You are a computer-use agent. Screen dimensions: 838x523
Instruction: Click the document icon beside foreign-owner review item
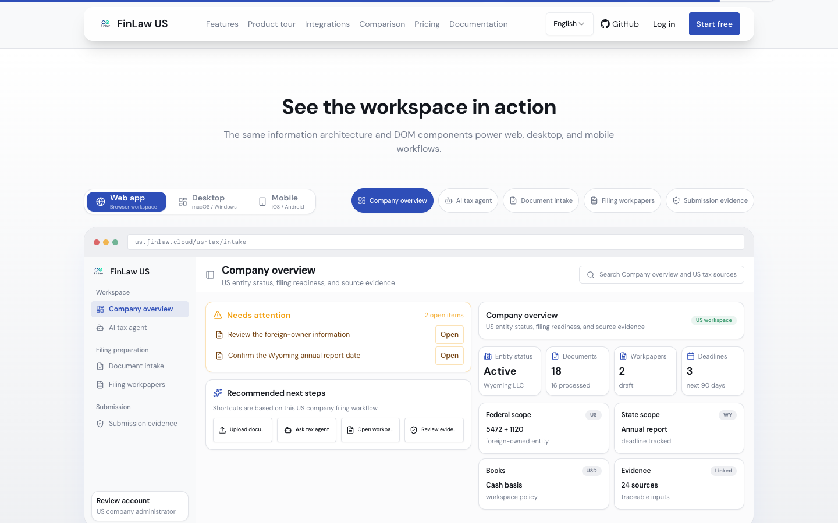pos(219,335)
